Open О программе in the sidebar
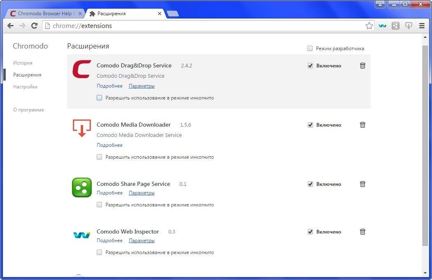This screenshot has height=280, width=432. pos(28,110)
